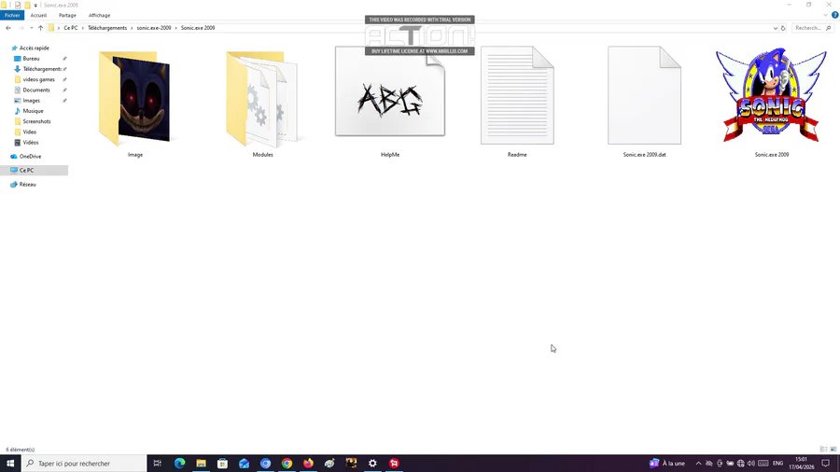Select the Sonic.exe 2009 application icon
Viewport: 840px width, 472px height.
coord(772,95)
